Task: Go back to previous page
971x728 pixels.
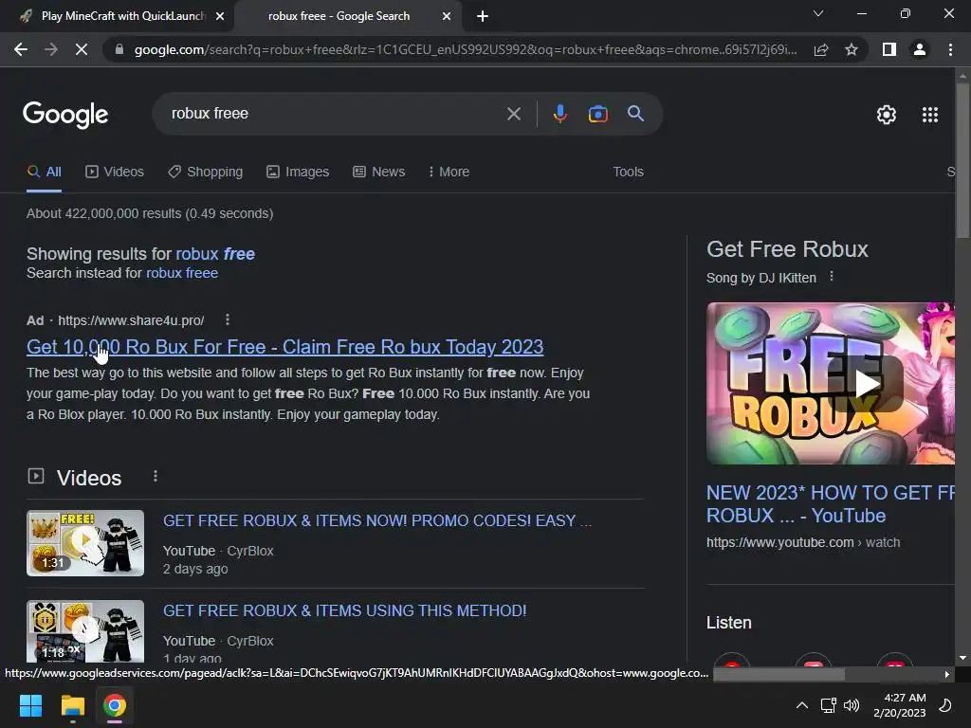Action: [x=21, y=49]
